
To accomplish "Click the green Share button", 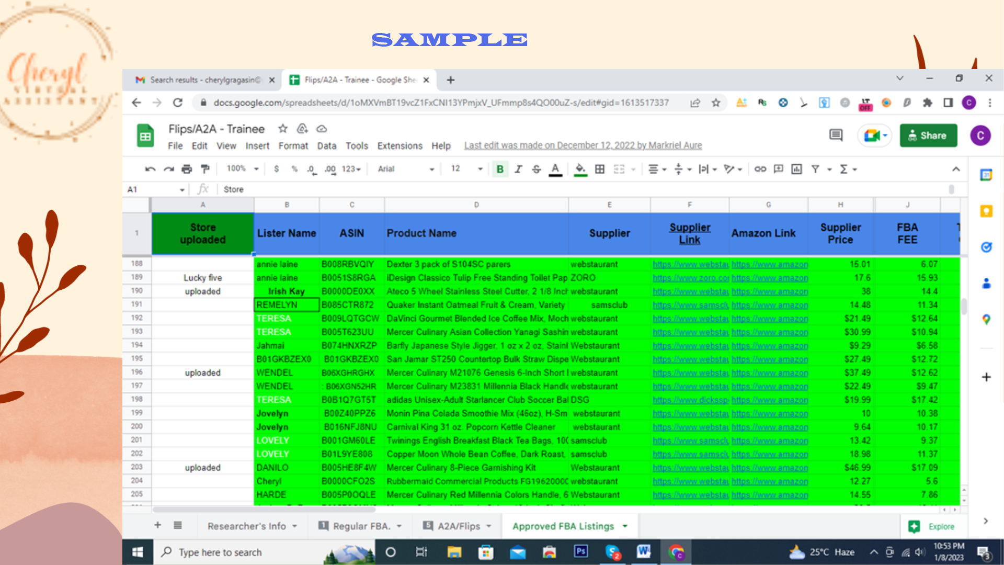I will pyautogui.click(x=928, y=135).
